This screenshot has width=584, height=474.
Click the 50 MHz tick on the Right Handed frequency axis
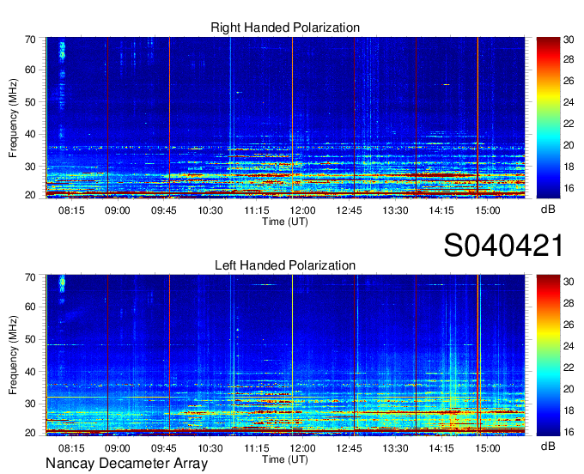30,102
